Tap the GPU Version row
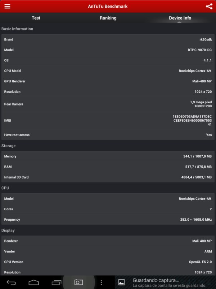Screen dimensions: 216x289 click(108, 262)
